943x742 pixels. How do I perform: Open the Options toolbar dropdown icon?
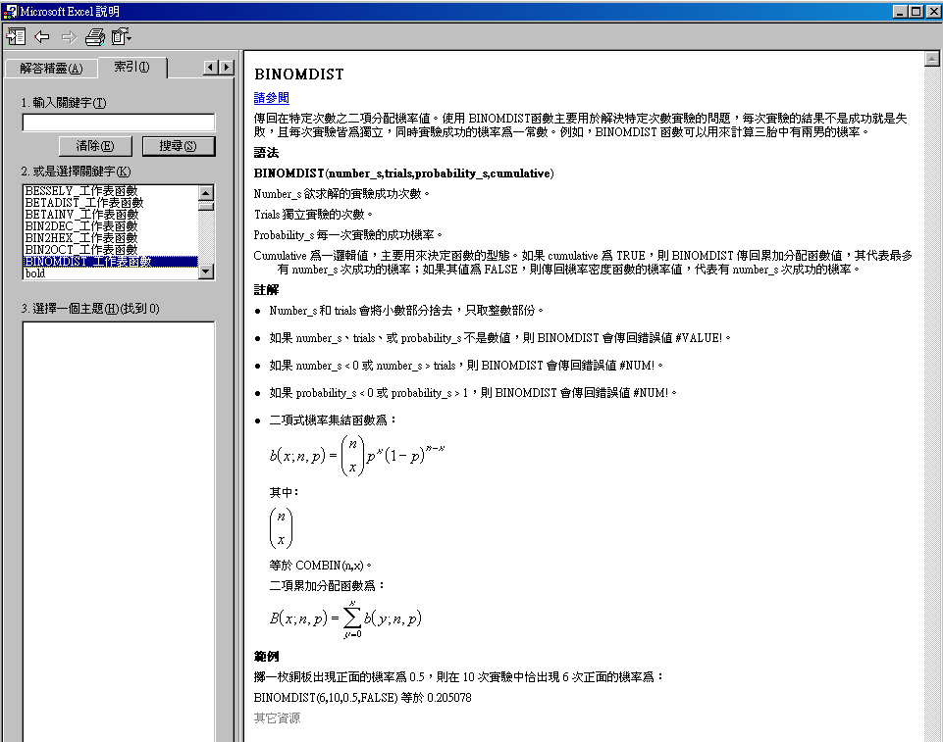click(122, 36)
